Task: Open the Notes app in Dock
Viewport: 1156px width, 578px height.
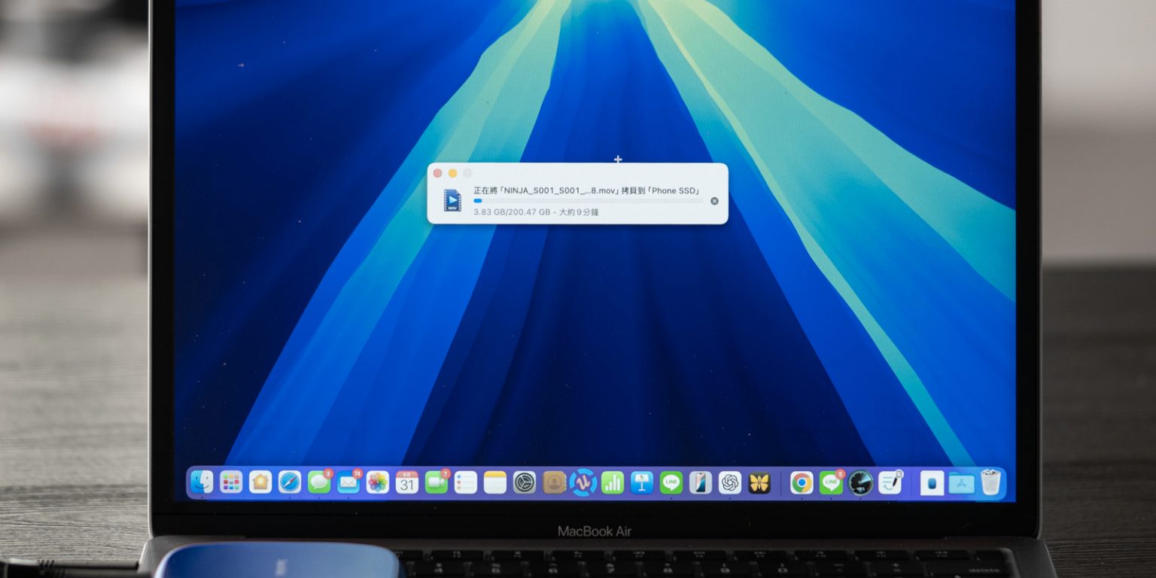Action: (495, 482)
